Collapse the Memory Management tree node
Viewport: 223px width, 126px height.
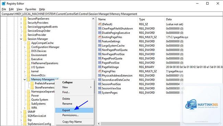[x=25, y=79]
